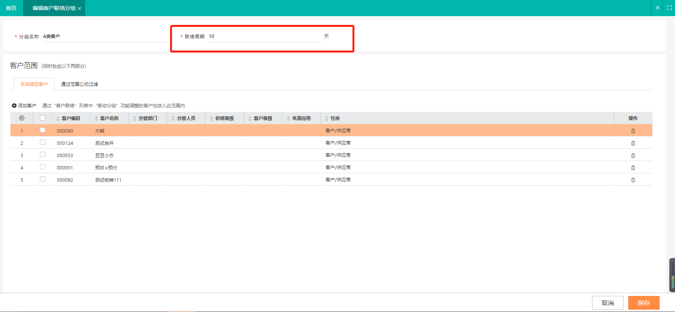Click the 保存 button
The height and width of the screenshot is (312, 675).
[644, 303]
